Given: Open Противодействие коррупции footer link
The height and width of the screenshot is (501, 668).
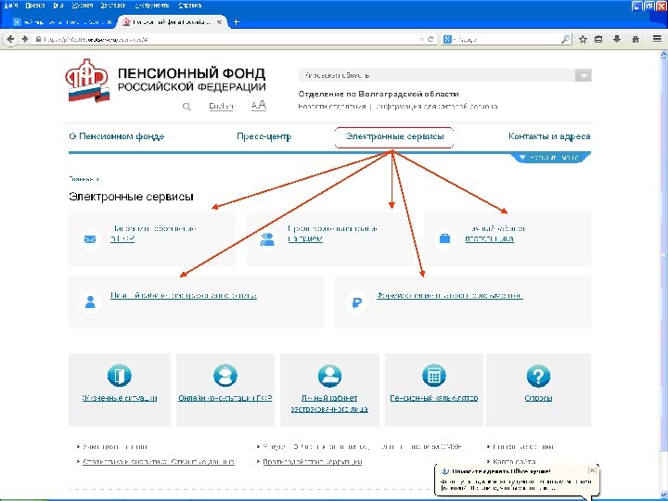Looking at the screenshot, I should [313, 462].
